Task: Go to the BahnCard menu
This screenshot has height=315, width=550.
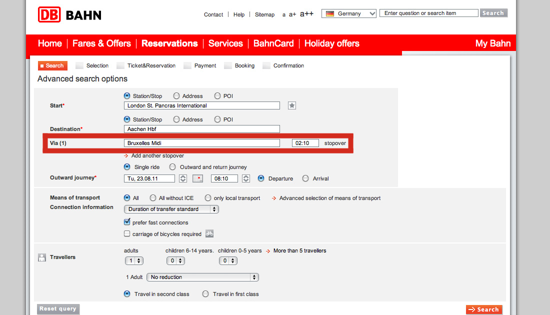Action: 273,43
